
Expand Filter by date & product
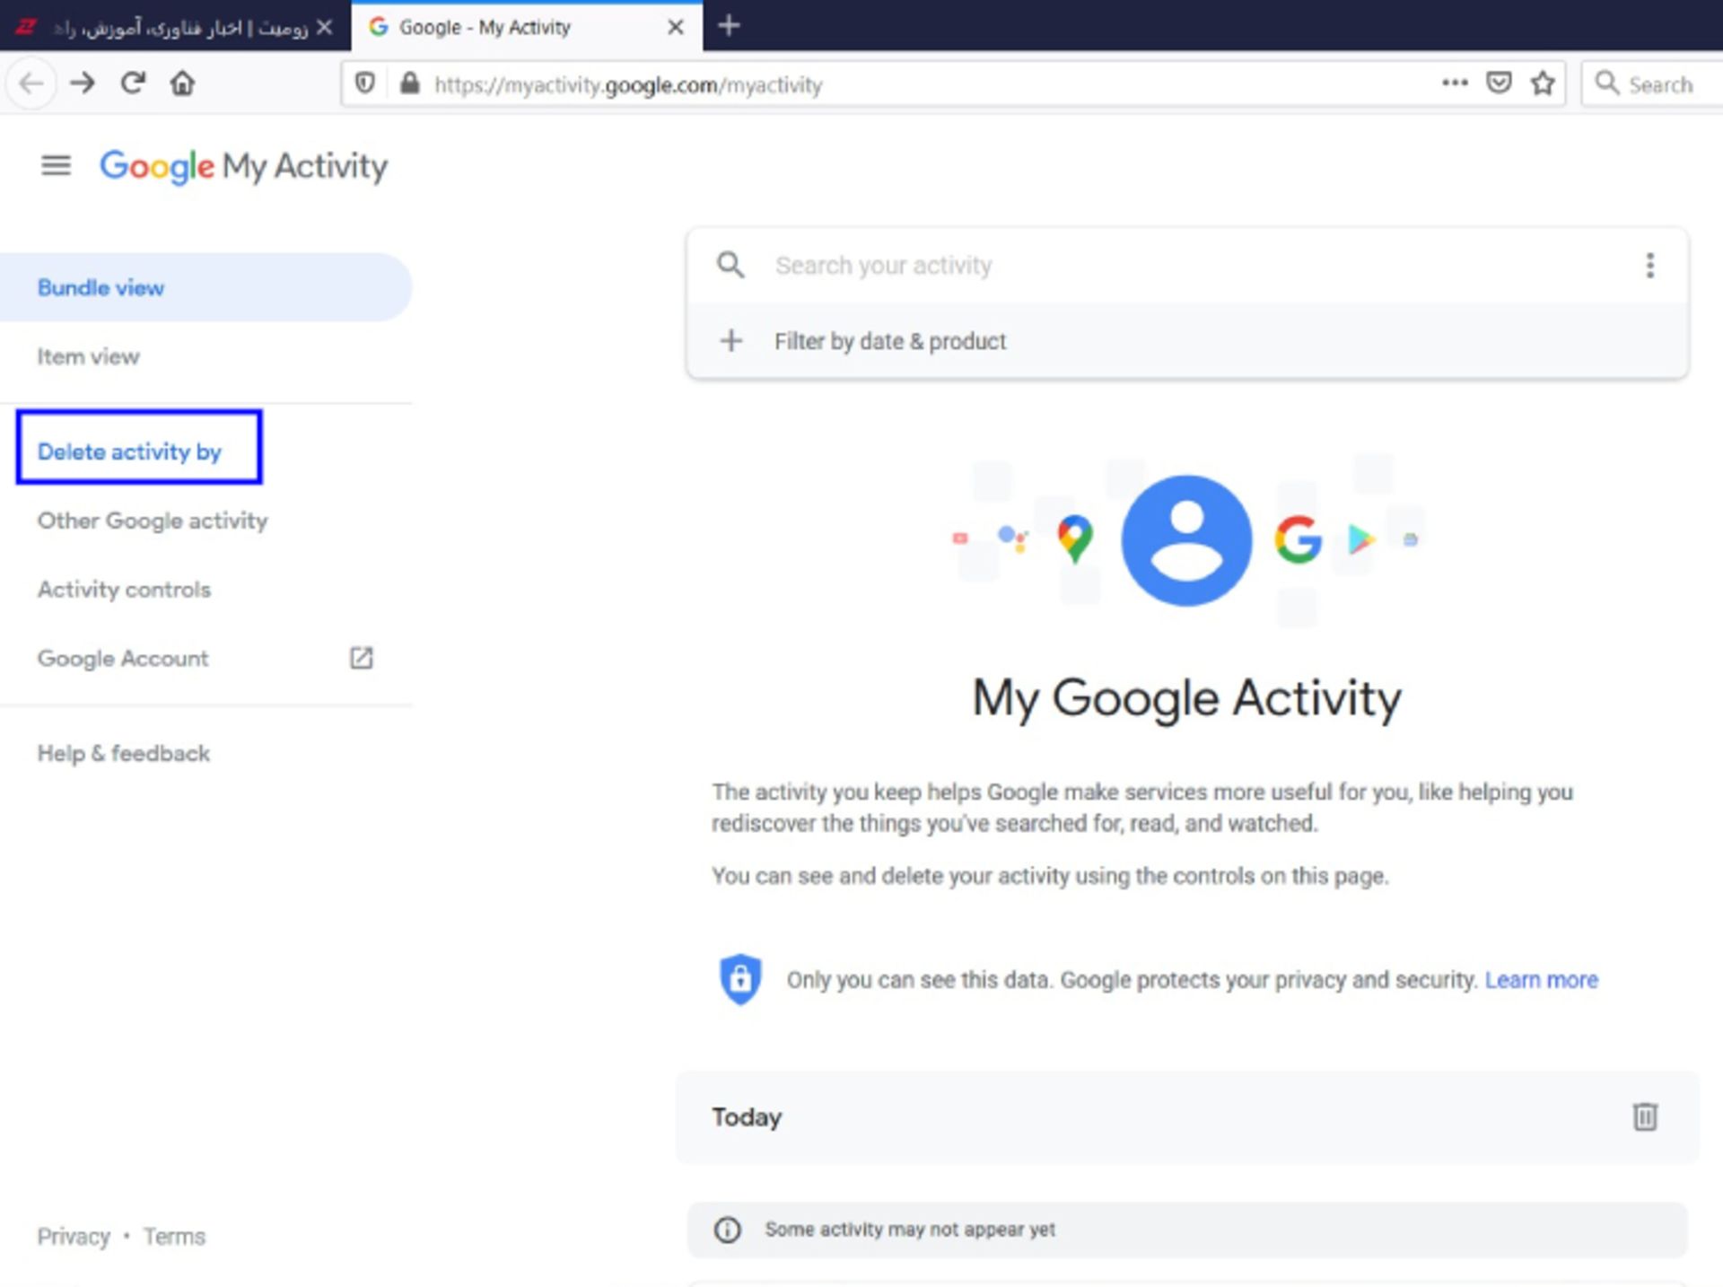pos(888,341)
